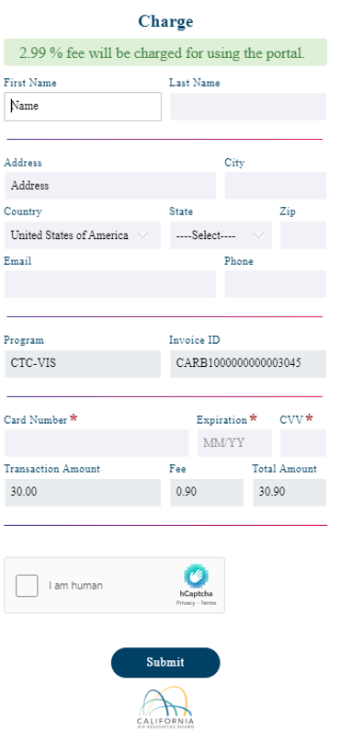Focus the Expiration MM/YY field
341x731 pixels.
[x=234, y=443]
